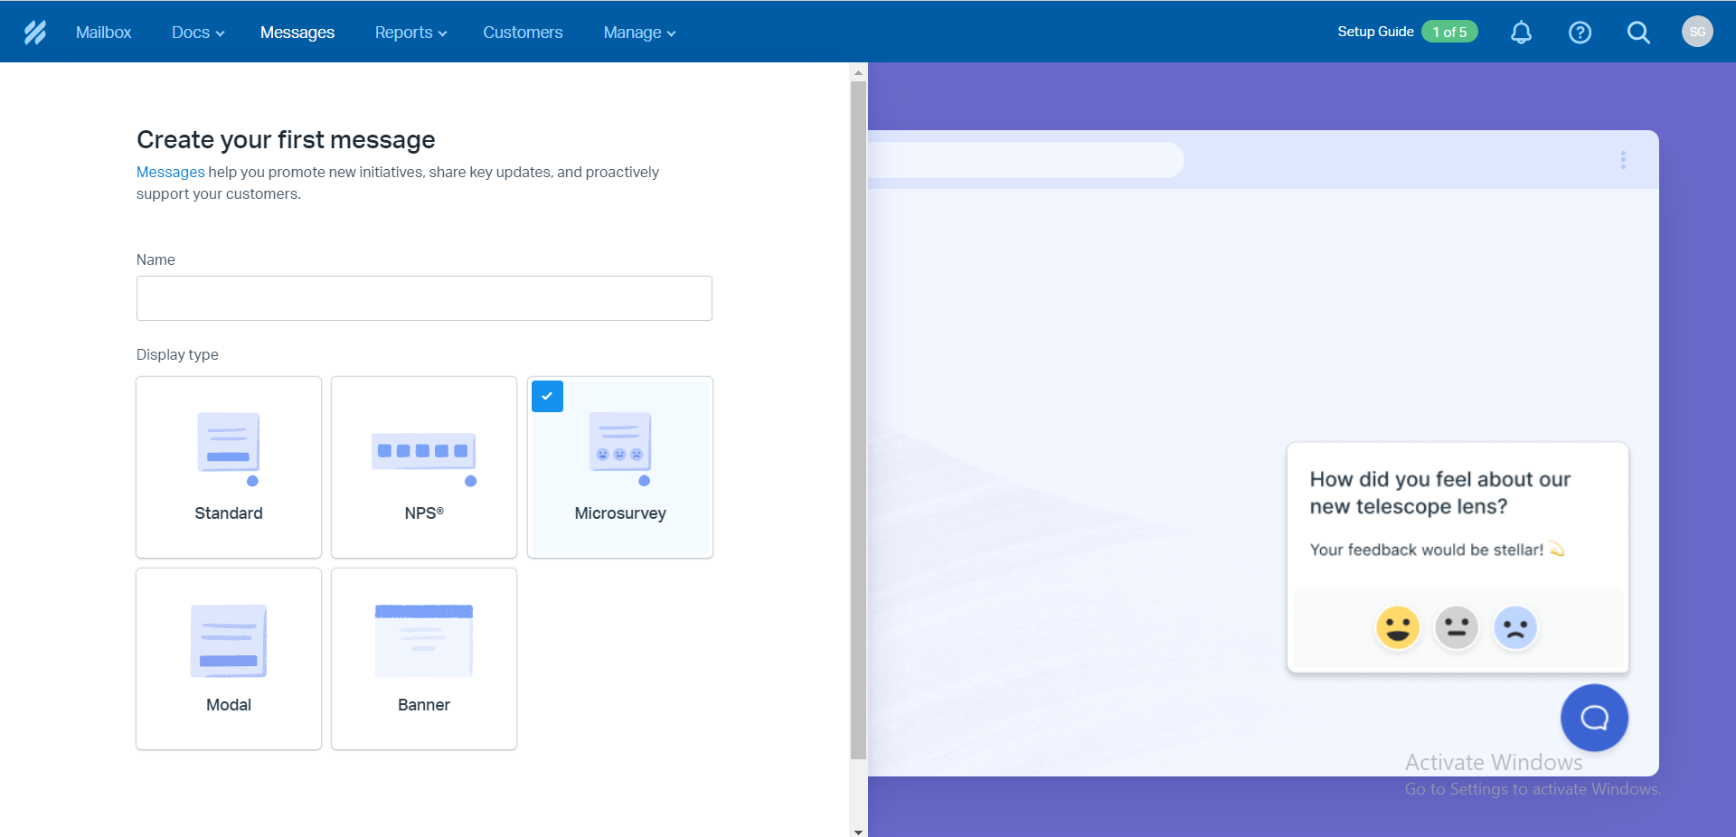
Task: Click the checked mark on Microsurvey card
Action: [x=547, y=396]
